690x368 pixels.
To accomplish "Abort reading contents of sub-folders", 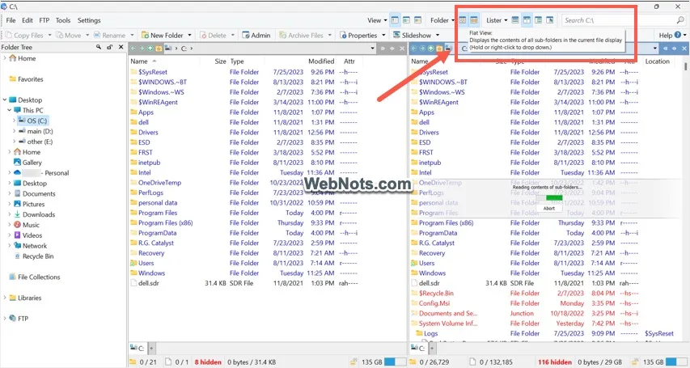I will point(548,208).
